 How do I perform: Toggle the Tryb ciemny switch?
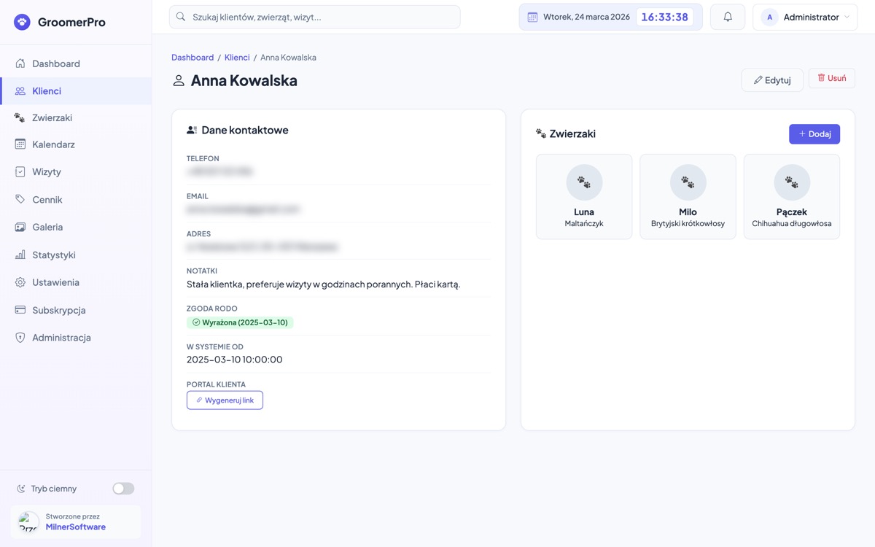pos(123,489)
